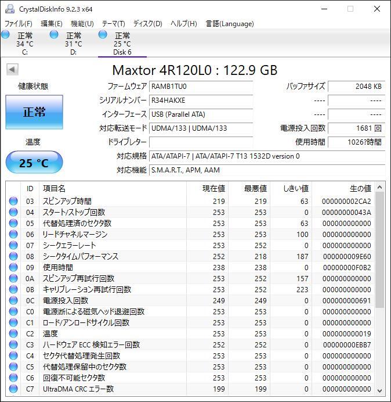Click the power-on hours field 1026?時間
Viewport: 391px width, 402px height.
pos(356,142)
